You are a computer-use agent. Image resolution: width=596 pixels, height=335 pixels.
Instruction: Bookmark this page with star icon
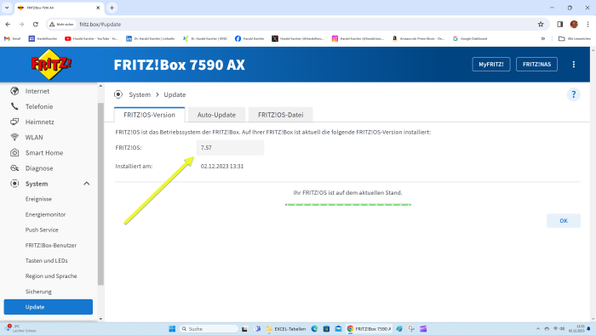pyautogui.click(x=541, y=25)
